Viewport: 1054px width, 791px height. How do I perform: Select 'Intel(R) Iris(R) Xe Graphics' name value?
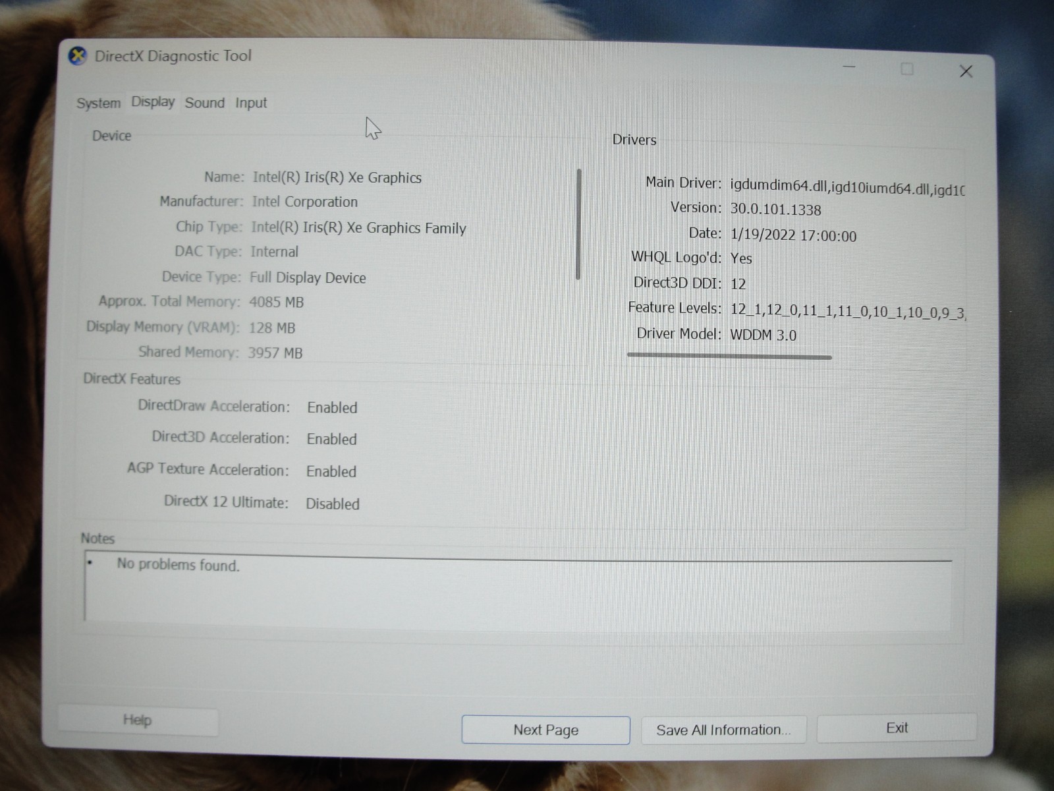coord(337,177)
